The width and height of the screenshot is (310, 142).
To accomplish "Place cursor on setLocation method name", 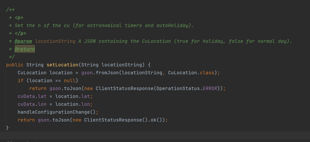I will pos(62,65).
